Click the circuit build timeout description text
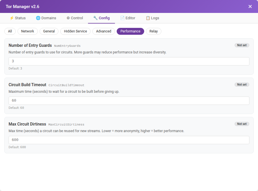 tap(64, 92)
